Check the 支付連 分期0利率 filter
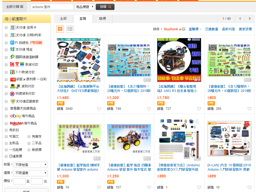 [6, 35]
